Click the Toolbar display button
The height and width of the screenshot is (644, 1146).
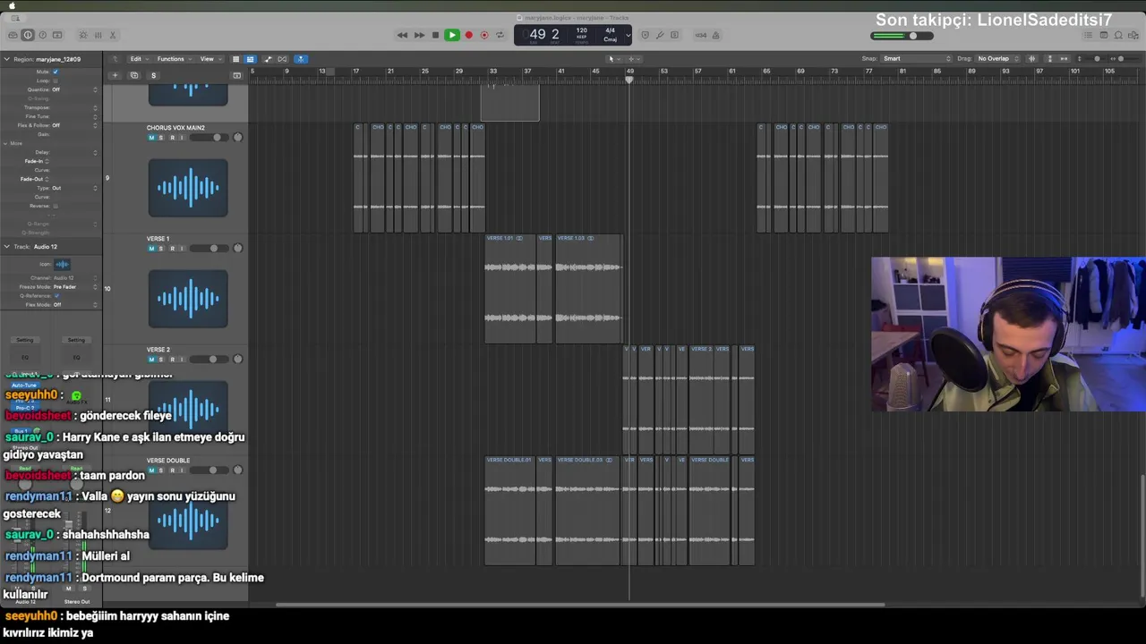click(57, 35)
